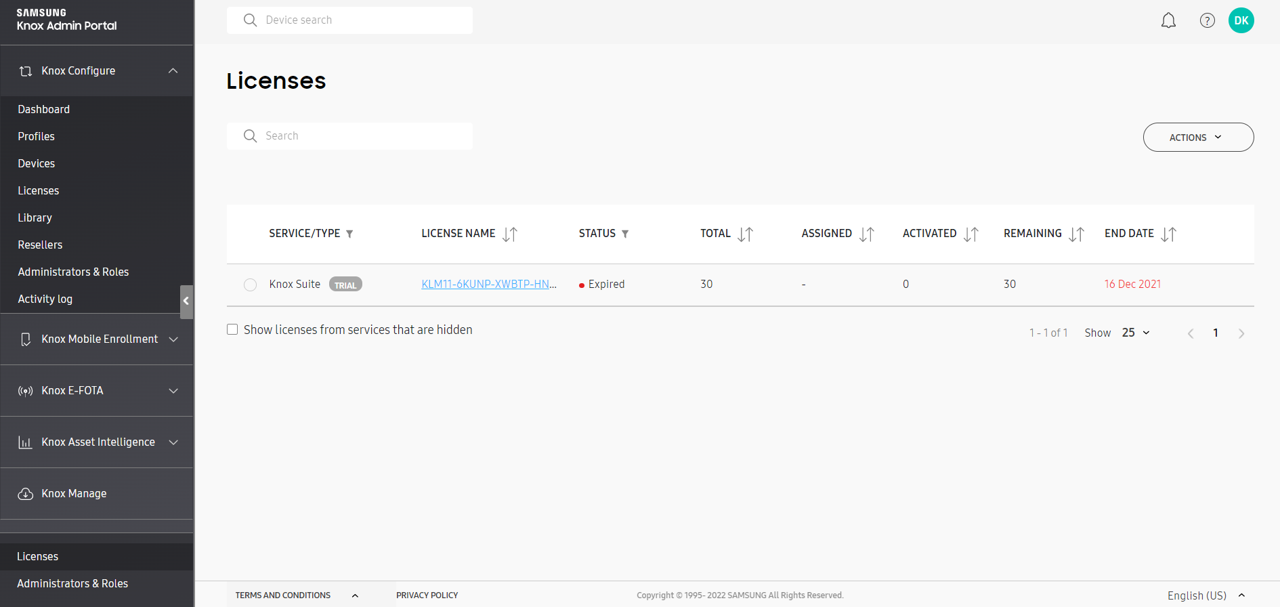1280x607 pixels.
Task: Filter by Service/Type funnel icon
Action: tap(349, 234)
